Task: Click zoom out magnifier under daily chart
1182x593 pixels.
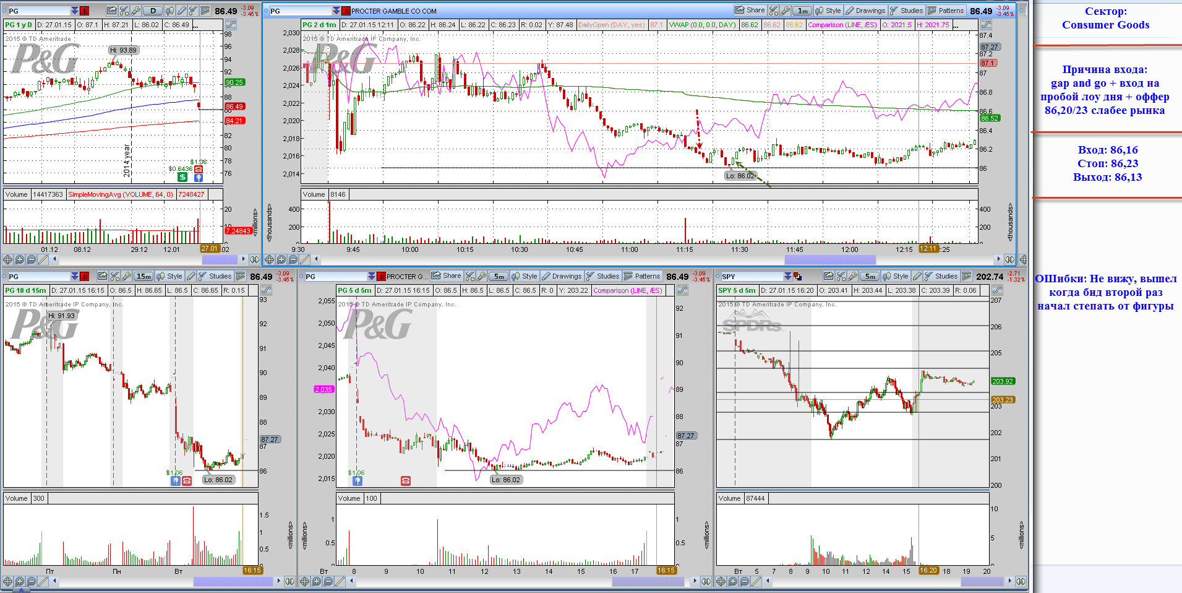Action: [x=31, y=259]
